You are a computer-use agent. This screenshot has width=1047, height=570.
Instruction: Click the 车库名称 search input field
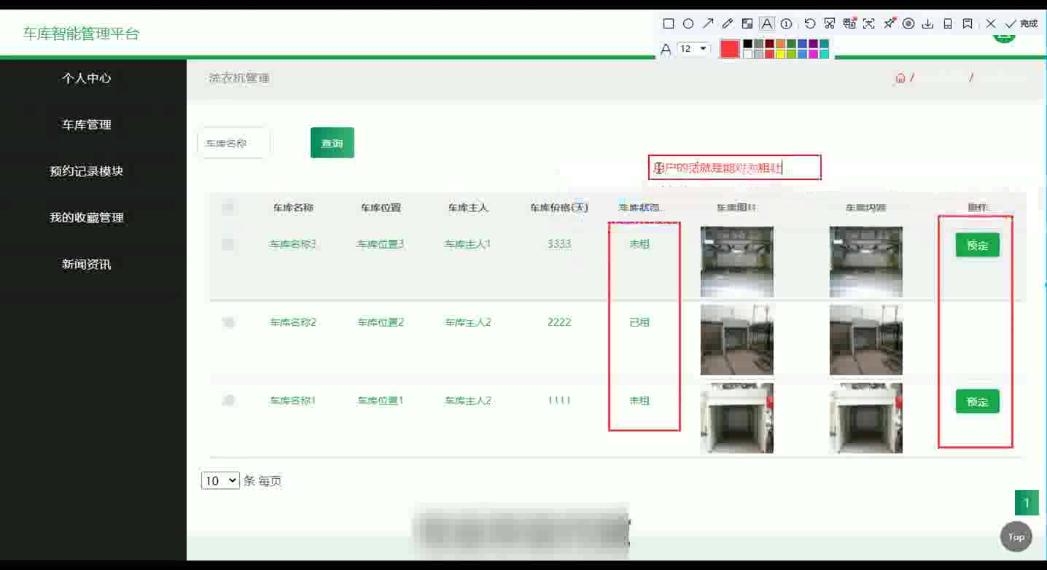click(233, 144)
